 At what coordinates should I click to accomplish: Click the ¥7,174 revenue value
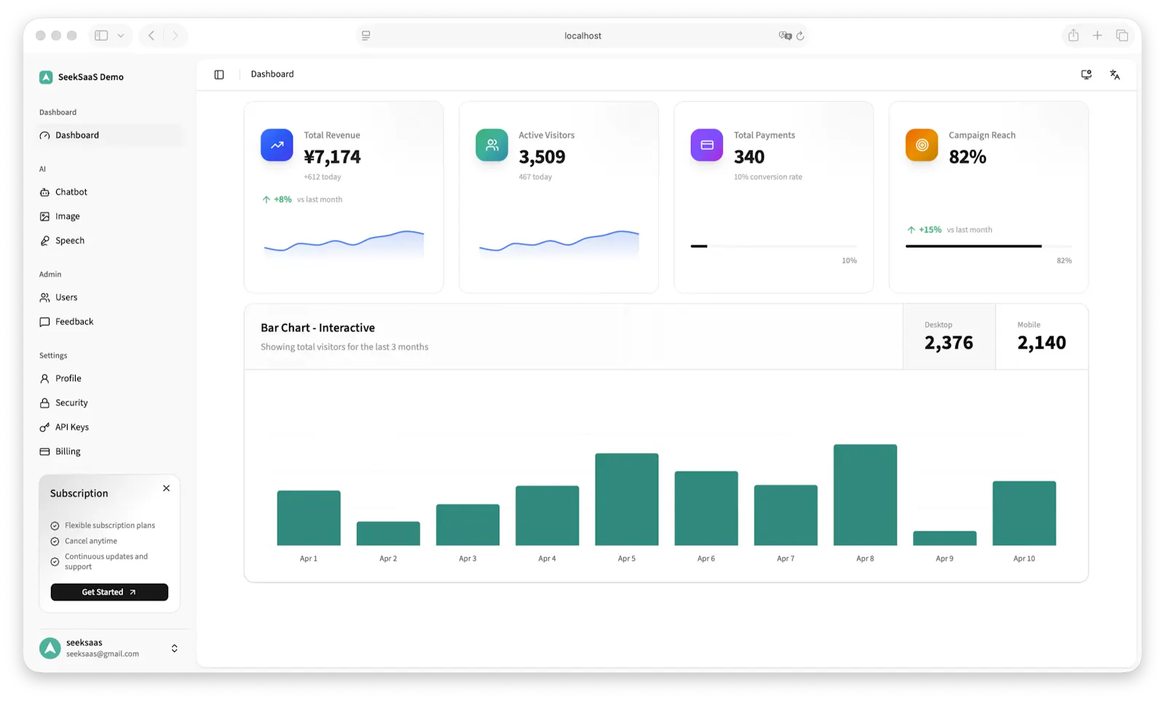tap(332, 157)
